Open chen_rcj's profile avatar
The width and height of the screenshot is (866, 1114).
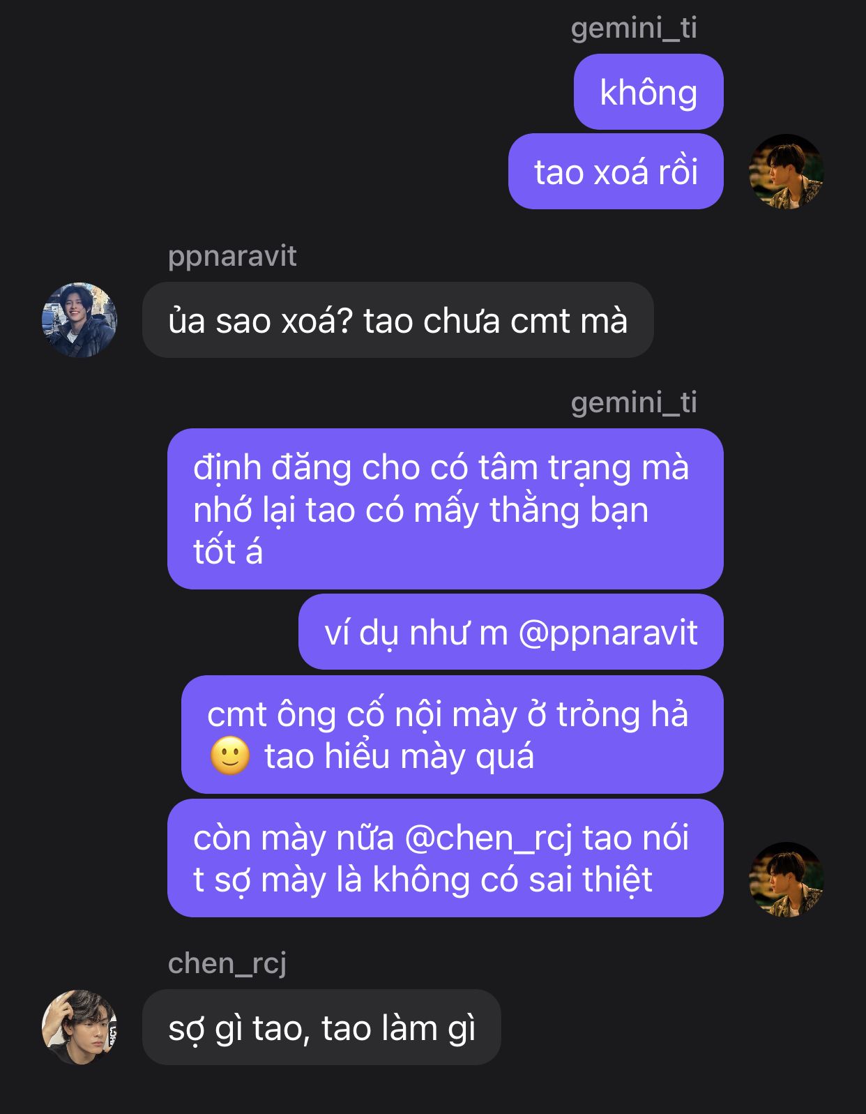tap(79, 1027)
